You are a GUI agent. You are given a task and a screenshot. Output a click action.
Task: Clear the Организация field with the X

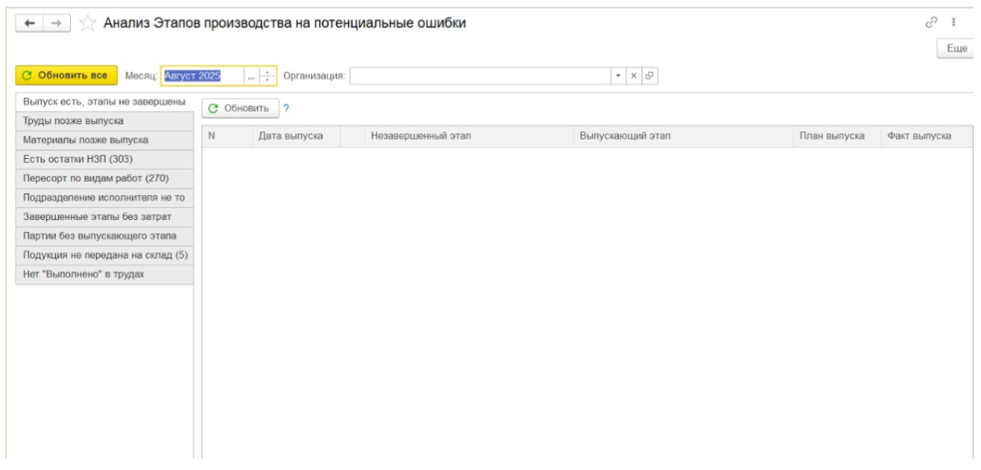click(634, 76)
